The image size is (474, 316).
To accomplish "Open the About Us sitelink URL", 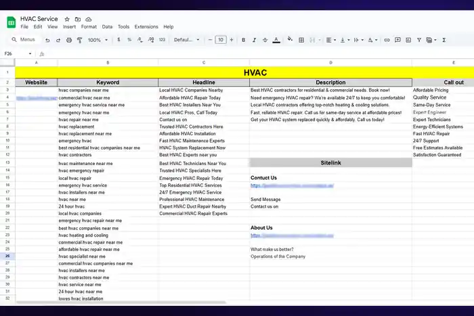I will point(292,235).
